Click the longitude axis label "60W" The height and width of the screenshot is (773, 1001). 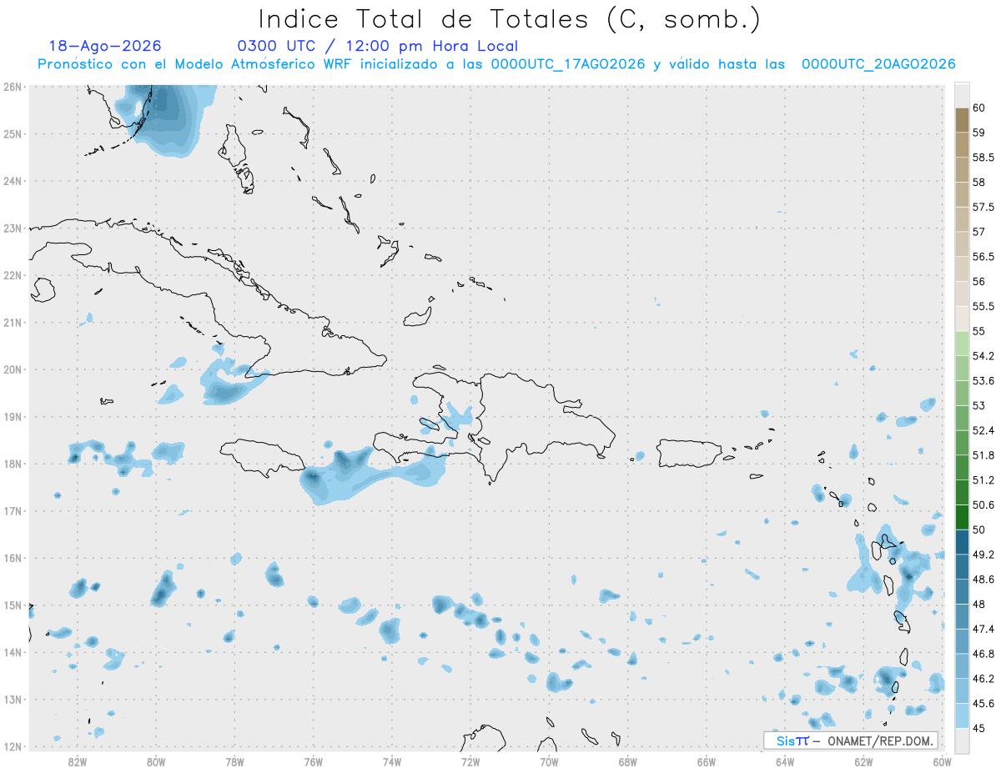[943, 761]
